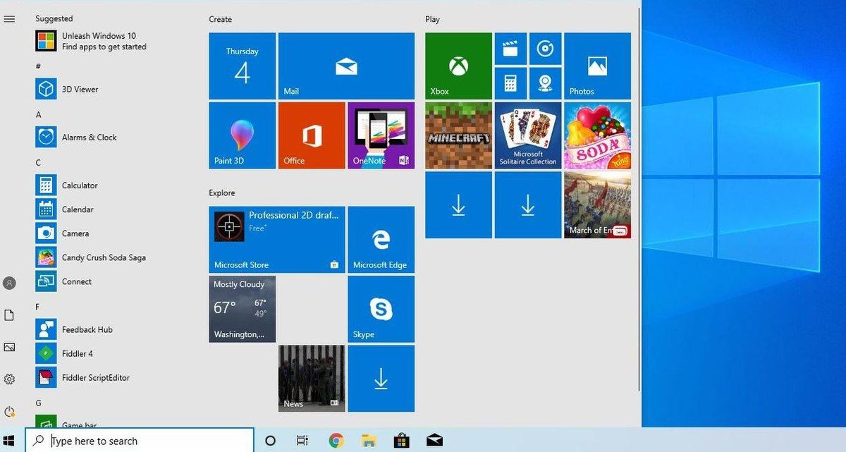Open Settings gear in Start sidebar
The height and width of the screenshot is (452, 846).
[9, 379]
